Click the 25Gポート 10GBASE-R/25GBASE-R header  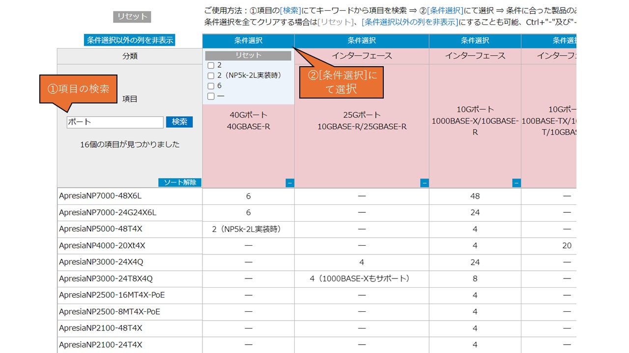362,121
